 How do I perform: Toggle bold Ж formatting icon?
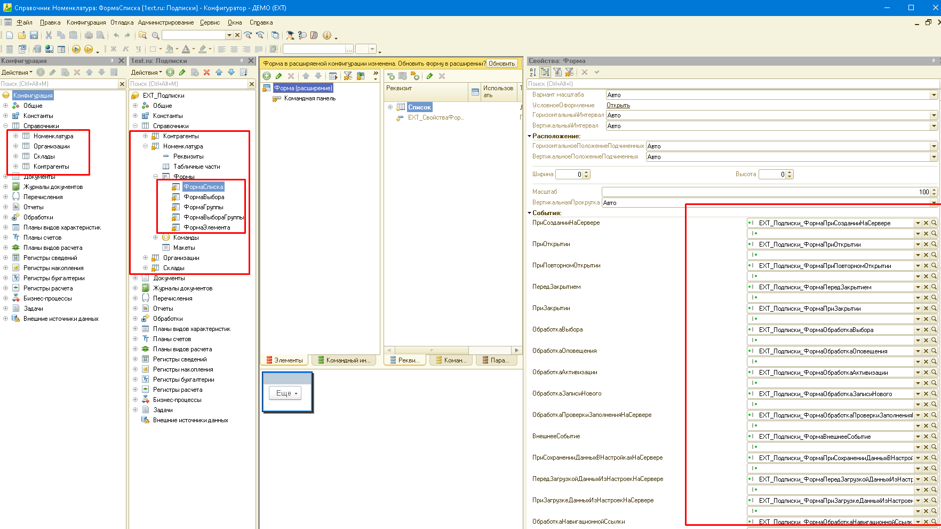click(x=113, y=49)
